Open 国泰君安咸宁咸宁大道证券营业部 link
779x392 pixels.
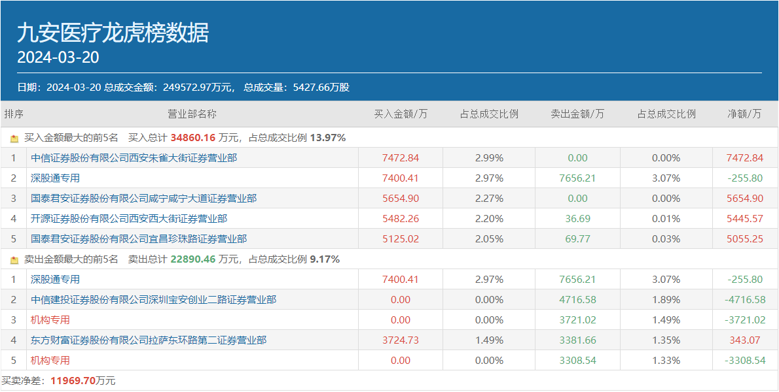click(x=143, y=199)
